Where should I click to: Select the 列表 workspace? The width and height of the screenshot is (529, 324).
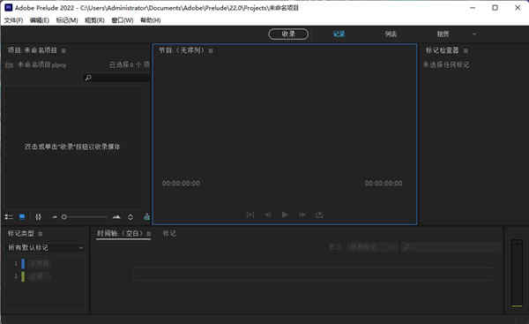coord(391,34)
